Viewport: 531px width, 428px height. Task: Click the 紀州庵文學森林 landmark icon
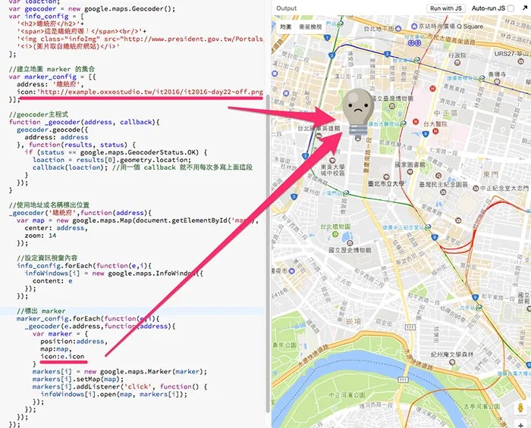coord(452,362)
